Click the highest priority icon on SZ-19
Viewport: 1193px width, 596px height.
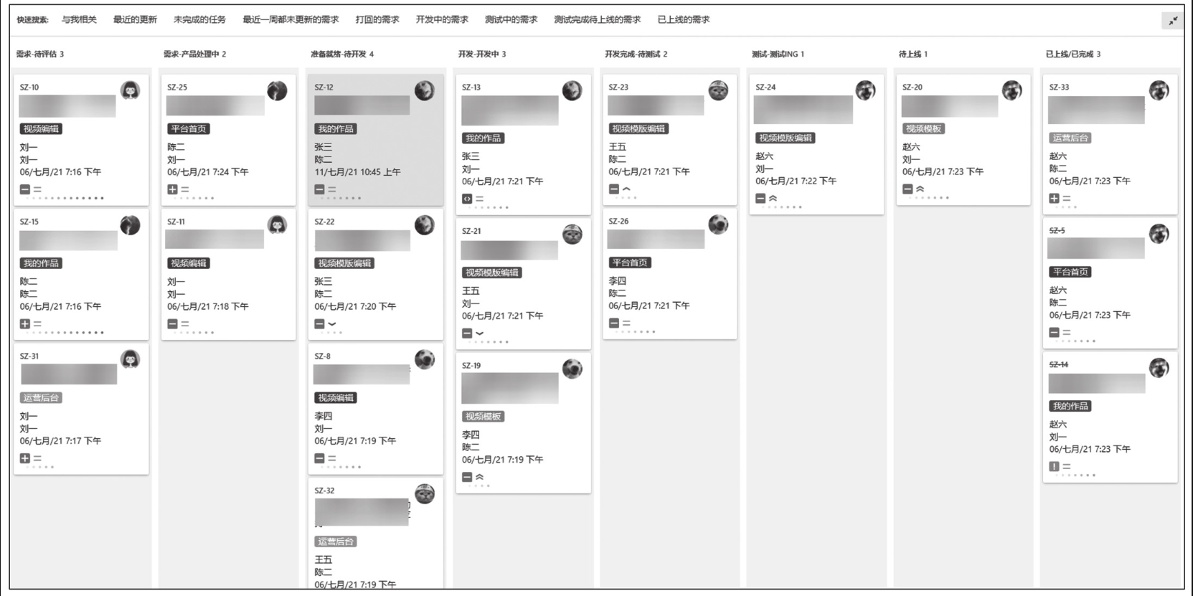pyautogui.click(x=480, y=477)
